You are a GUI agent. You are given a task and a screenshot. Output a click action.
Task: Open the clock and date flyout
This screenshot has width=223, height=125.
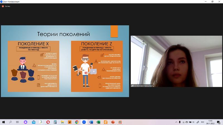point(210,122)
